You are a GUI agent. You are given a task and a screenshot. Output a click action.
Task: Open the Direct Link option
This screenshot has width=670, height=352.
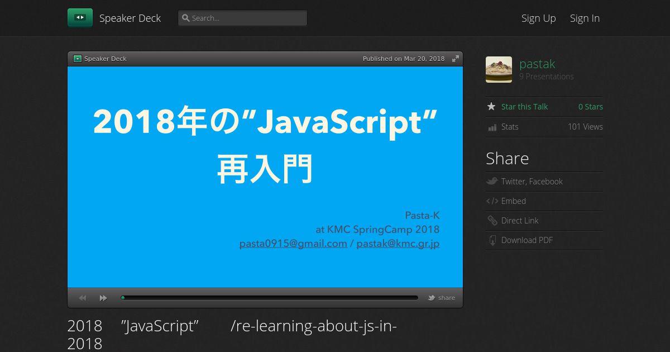(x=520, y=221)
